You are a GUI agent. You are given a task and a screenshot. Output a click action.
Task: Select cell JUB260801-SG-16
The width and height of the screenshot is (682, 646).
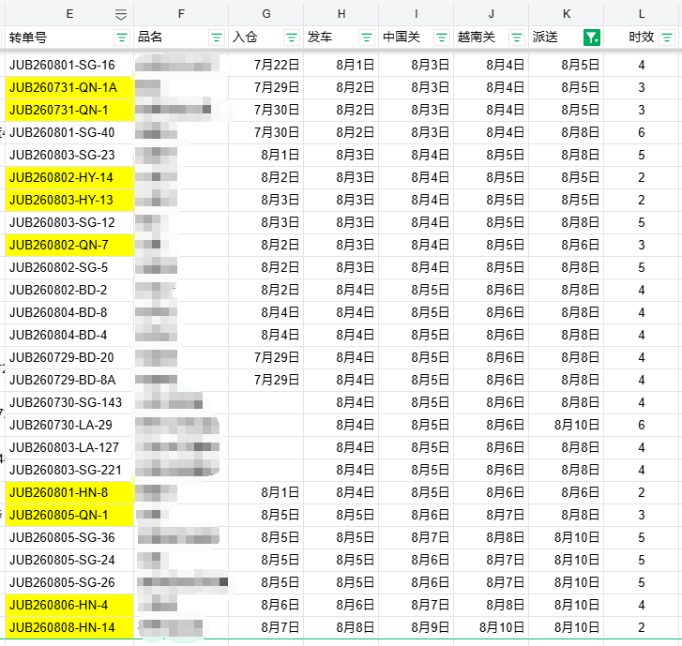[69, 66]
